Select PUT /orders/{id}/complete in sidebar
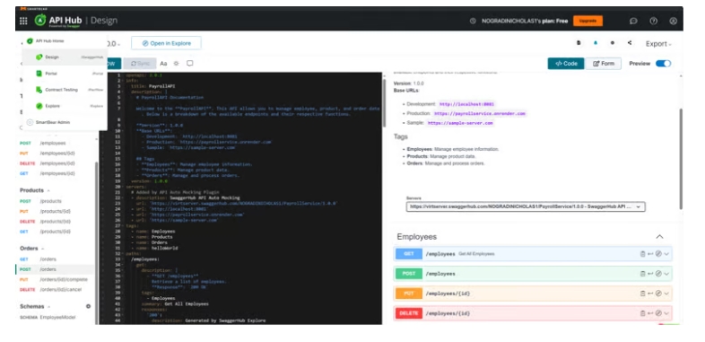This screenshot has width=705, height=342. (55, 279)
